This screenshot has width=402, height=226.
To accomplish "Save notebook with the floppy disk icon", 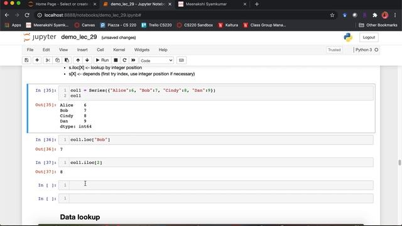I will [26, 60].
